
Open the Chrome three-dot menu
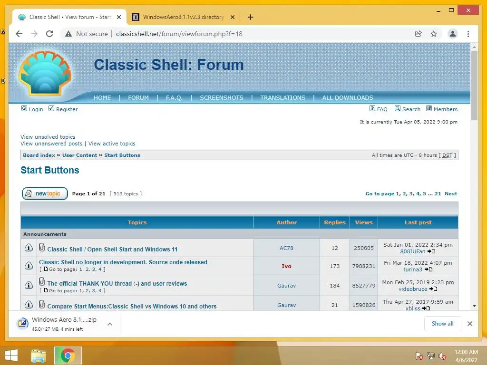click(x=468, y=34)
